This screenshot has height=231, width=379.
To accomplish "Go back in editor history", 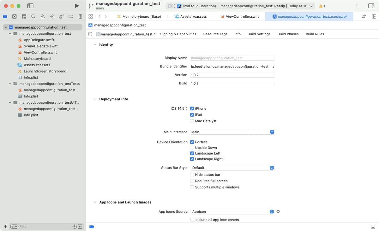I will tap(100, 16).
